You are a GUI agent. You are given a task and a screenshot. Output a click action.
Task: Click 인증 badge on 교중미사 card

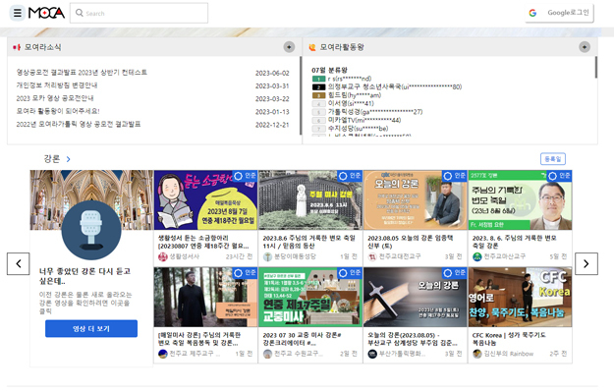[350, 273]
